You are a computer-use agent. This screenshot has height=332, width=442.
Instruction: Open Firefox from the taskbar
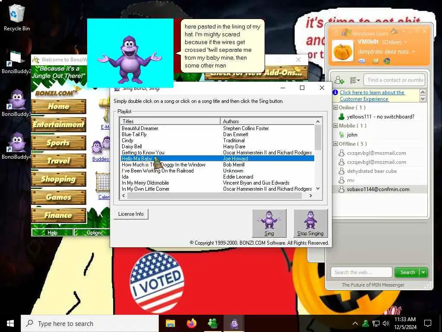[191, 323]
